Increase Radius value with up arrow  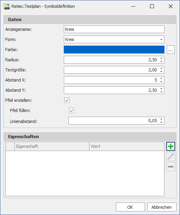tap(161, 58)
